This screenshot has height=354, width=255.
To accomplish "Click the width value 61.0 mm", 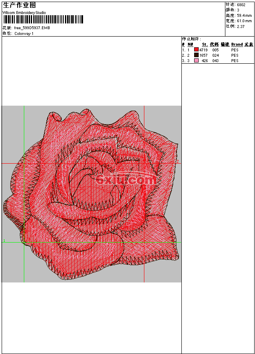I will pyautogui.click(x=244, y=21).
